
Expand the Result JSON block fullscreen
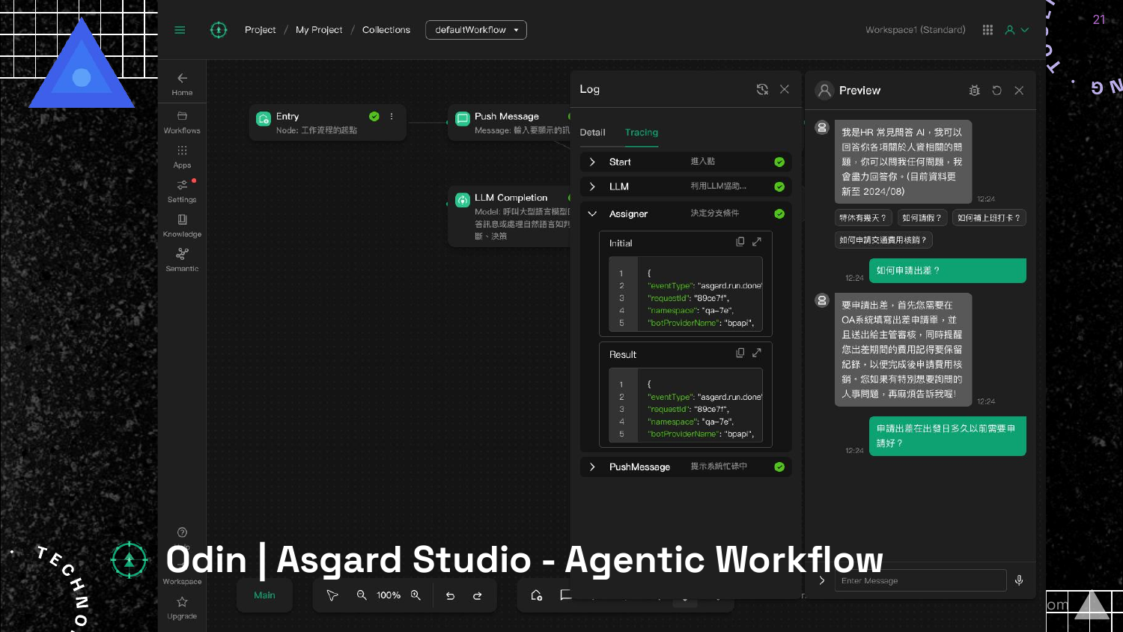click(757, 353)
